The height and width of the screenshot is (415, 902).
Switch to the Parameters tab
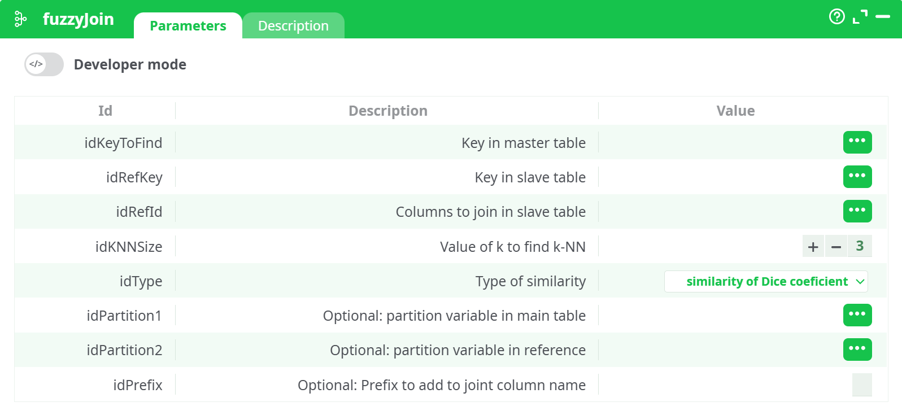[188, 26]
